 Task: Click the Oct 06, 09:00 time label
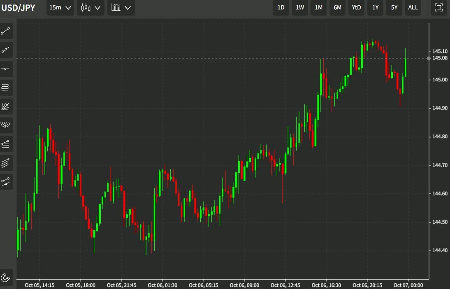point(244,285)
